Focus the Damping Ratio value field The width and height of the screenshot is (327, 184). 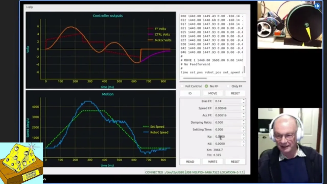pos(227,122)
